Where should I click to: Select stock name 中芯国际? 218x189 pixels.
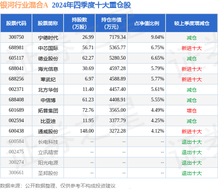tap(48, 48)
